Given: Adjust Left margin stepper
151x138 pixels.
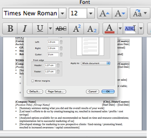Looking at the screenshot, I should coord(61,42).
